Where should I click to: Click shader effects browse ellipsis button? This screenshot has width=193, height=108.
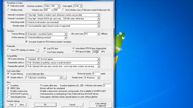tap(65, 77)
